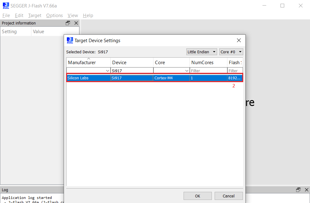Click the NumCores value 1 cell
This screenshot has height=203, width=310.
(208, 78)
